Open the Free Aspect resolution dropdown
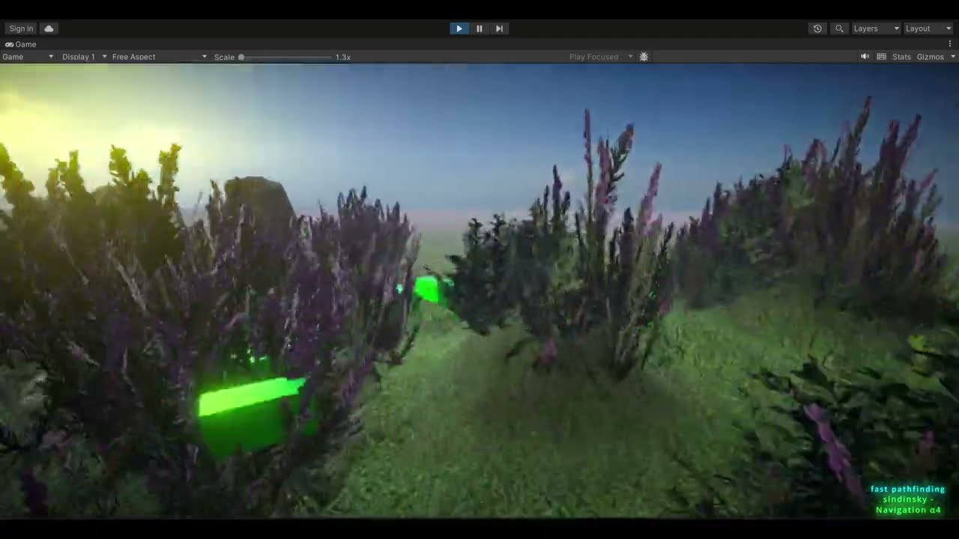 point(159,57)
